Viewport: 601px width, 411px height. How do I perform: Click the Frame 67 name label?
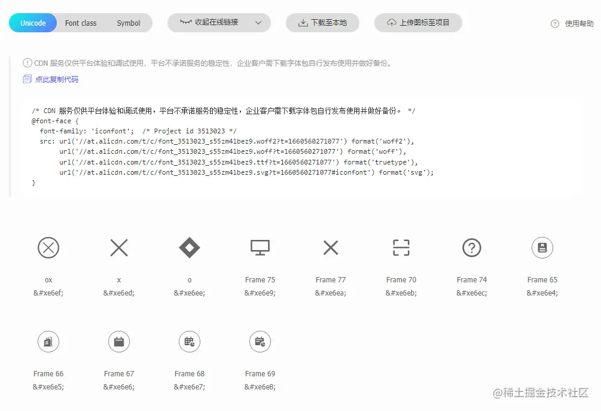pyautogui.click(x=119, y=374)
